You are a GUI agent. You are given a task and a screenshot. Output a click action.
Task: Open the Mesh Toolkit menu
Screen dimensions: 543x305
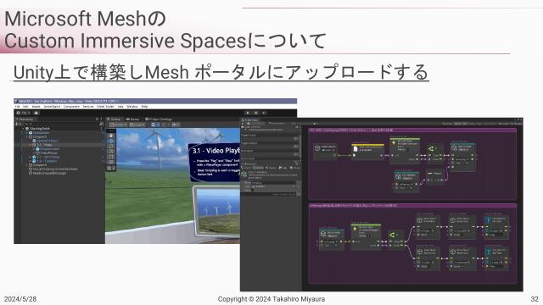tap(105, 107)
